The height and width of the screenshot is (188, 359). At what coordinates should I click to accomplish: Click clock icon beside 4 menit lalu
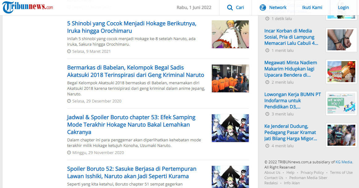[x=267, y=146]
